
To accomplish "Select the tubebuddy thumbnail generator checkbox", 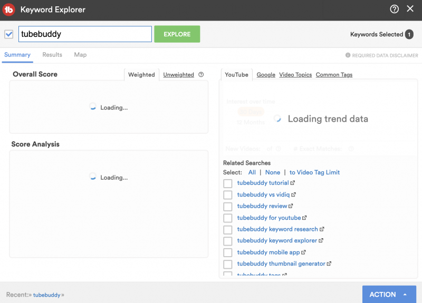I will (228, 264).
